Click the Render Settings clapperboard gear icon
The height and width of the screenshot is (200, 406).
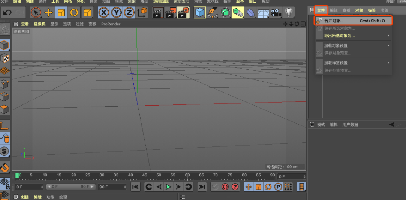(x=183, y=12)
